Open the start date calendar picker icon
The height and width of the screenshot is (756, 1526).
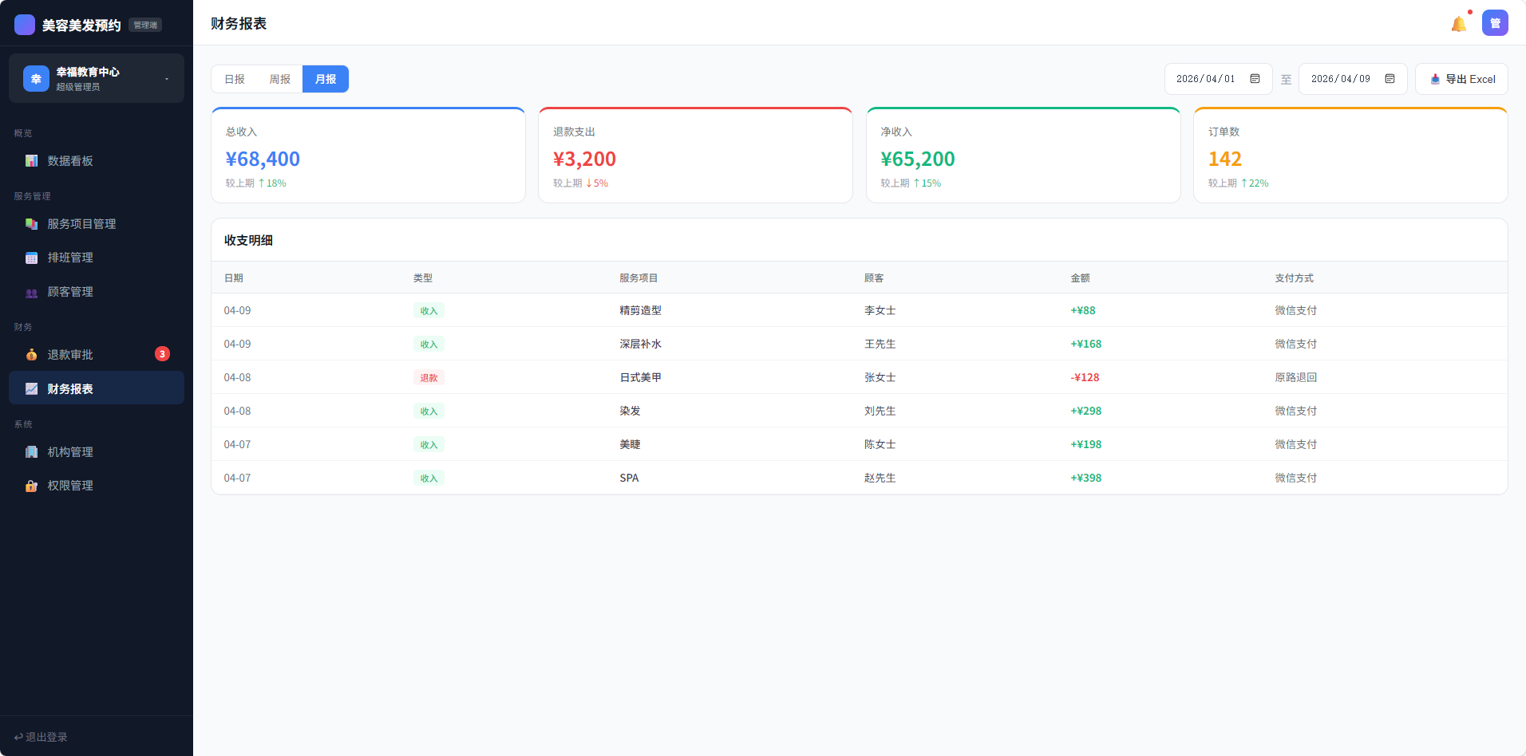(x=1255, y=79)
